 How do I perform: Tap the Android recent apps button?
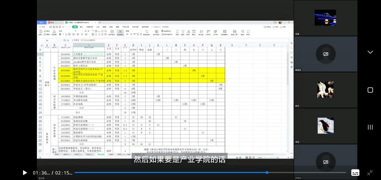point(370,127)
